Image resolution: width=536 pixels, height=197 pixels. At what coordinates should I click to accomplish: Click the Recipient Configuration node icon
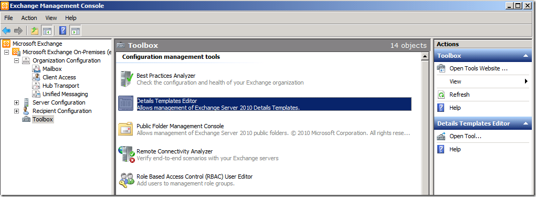pyautogui.click(x=26, y=111)
